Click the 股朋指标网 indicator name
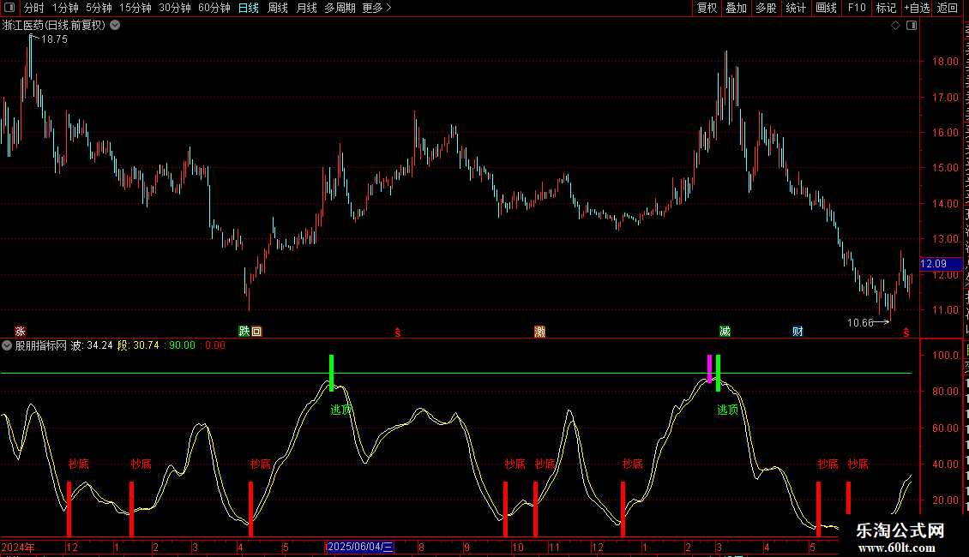Image resolution: width=969 pixels, height=557 pixels. click(41, 346)
